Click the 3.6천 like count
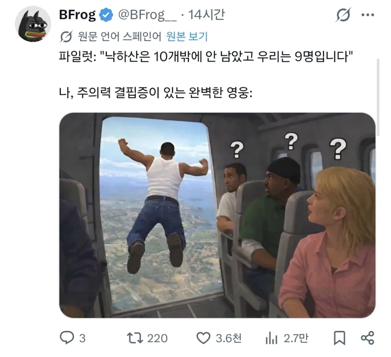The width and height of the screenshot is (391, 357). click(x=229, y=338)
